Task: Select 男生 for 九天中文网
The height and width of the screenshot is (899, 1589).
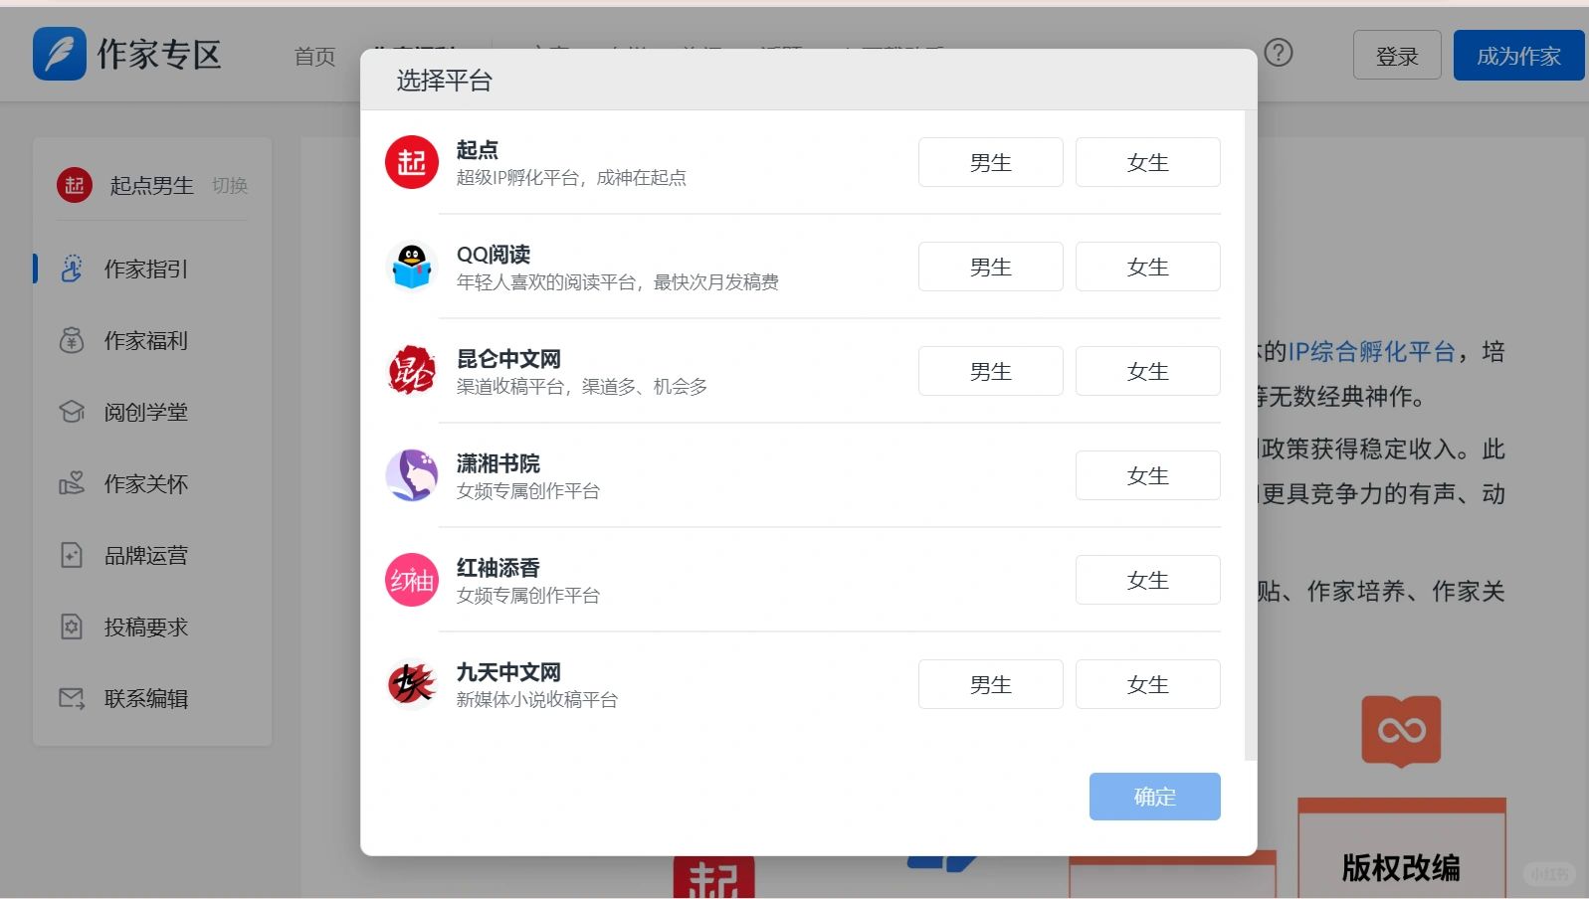Action: click(x=990, y=684)
